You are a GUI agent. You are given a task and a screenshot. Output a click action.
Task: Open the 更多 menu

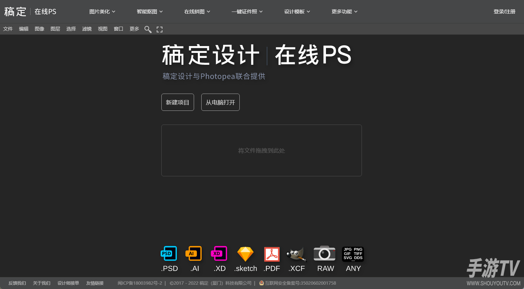click(x=134, y=29)
